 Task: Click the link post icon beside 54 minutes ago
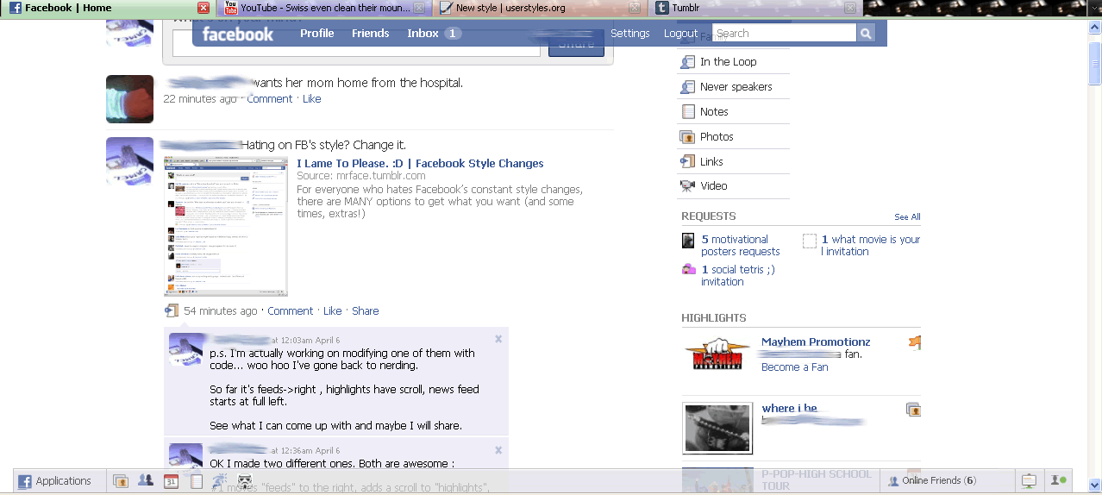click(172, 310)
